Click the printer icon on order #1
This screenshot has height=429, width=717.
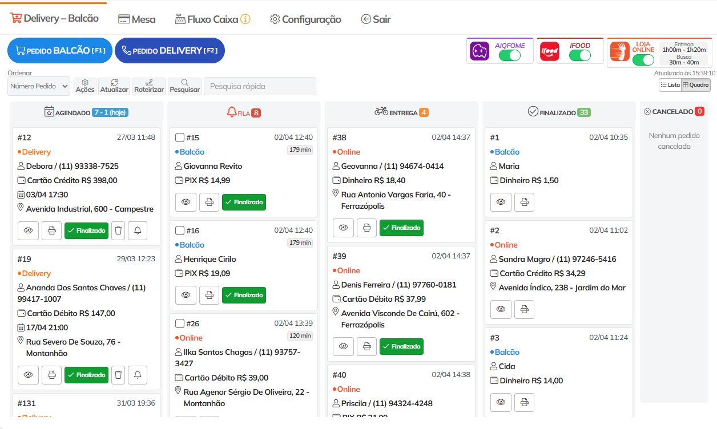pos(524,202)
